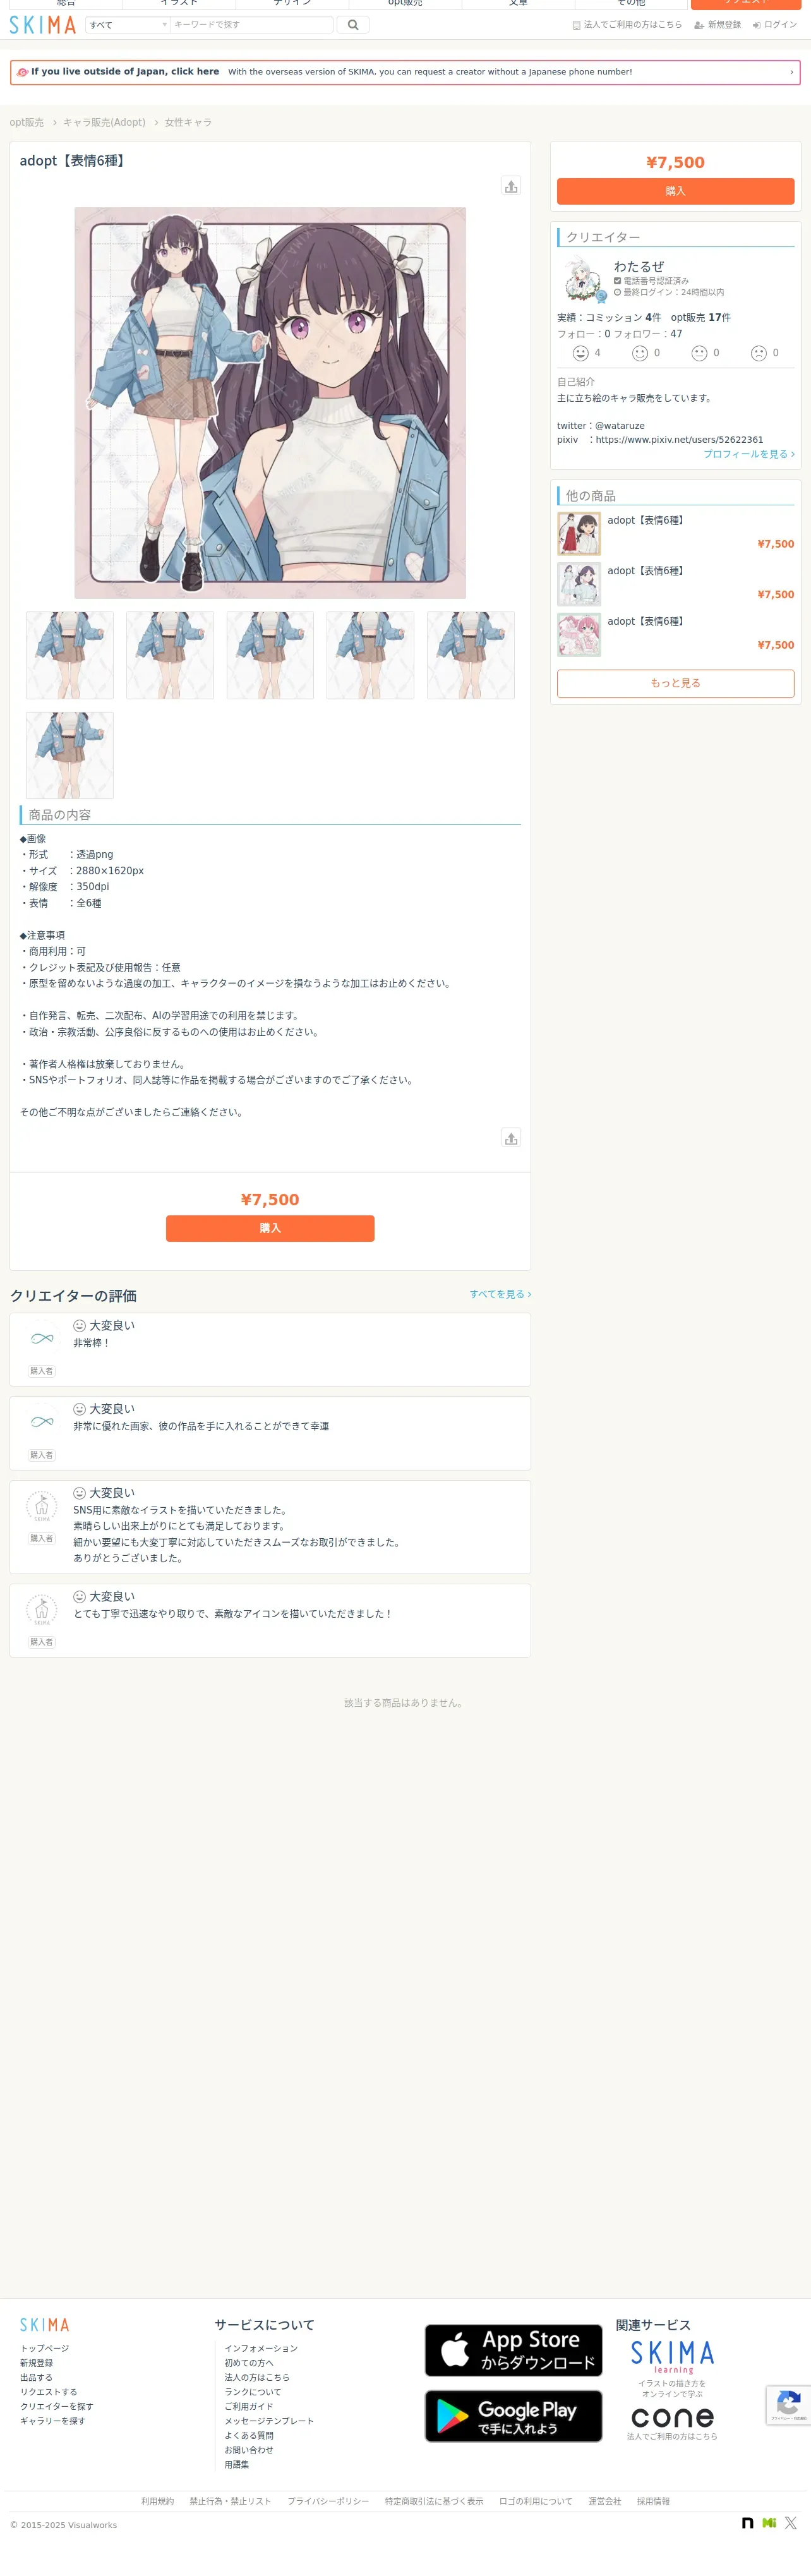Select the second expression thumbnail

(170, 655)
